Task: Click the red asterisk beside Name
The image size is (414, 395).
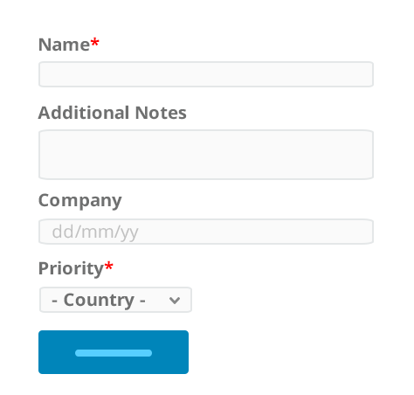Action: coord(94,43)
